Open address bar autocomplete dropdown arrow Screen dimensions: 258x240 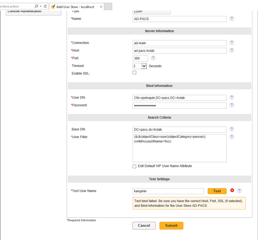click(41, 6)
